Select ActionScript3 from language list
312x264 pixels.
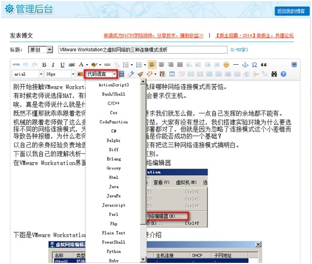[x=114, y=85]
